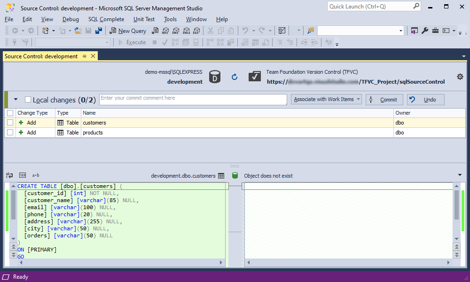Open the Activity Monitor icon

tap(282, 31)
